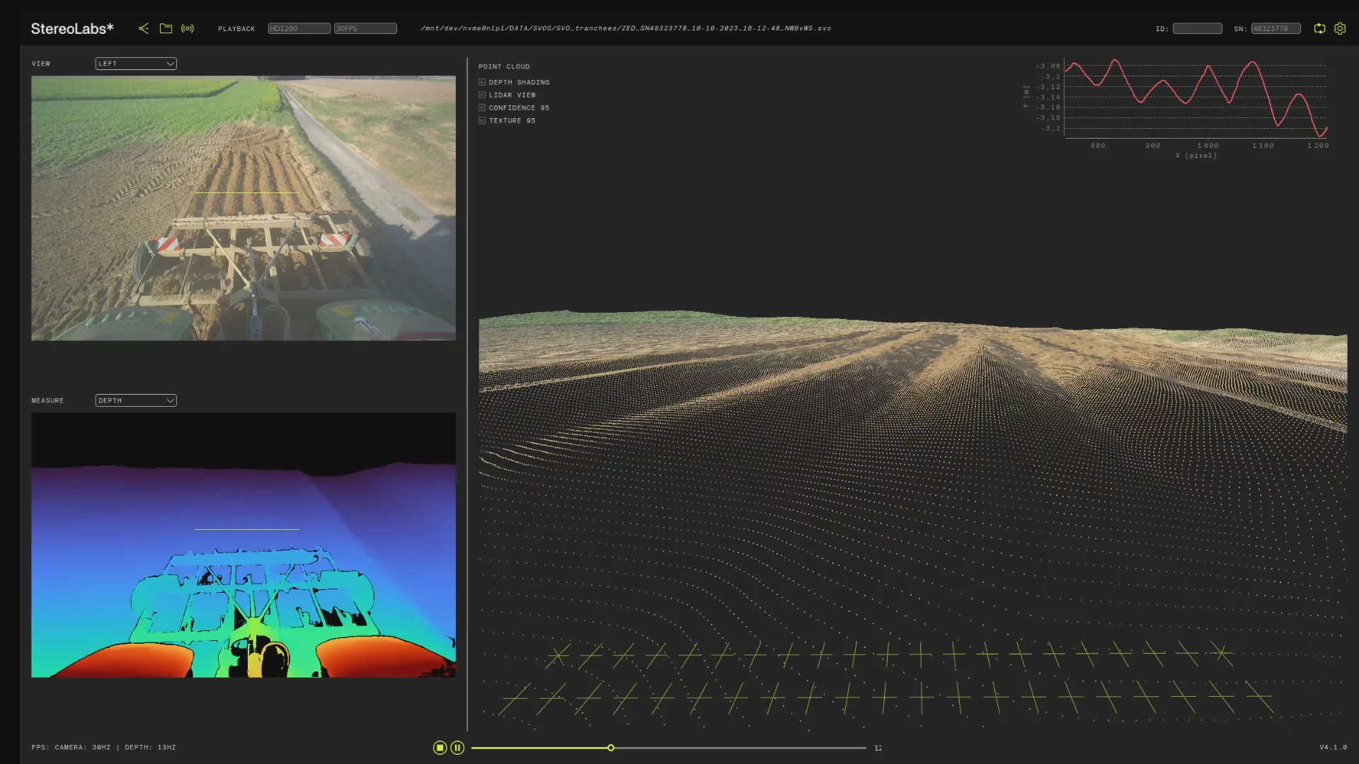Click the left camera image preview
Screen dimensions: 1359x764
point(243,208)
